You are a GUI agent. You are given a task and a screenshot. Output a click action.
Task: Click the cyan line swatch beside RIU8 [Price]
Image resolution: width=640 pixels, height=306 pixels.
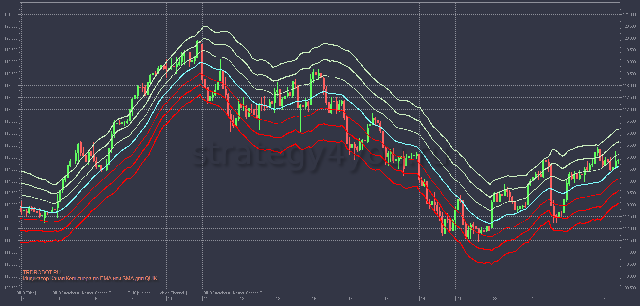point(11,293)
